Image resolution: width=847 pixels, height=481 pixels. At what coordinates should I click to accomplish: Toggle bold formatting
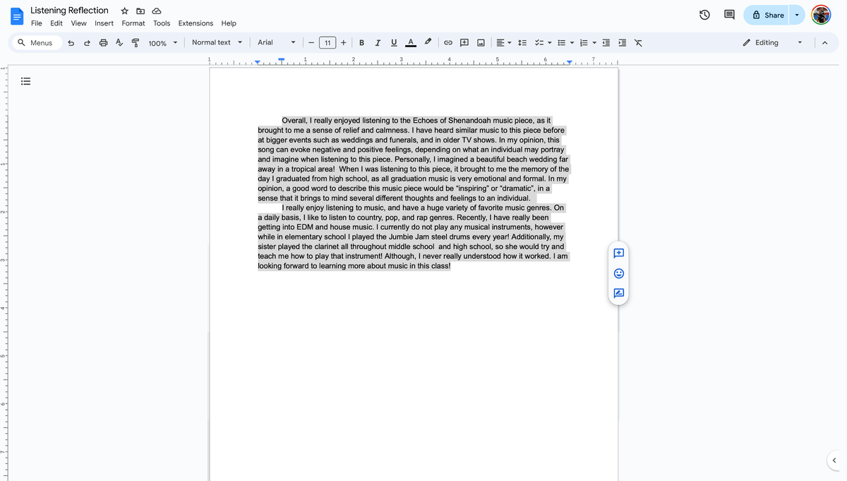(x=361, y=42)
